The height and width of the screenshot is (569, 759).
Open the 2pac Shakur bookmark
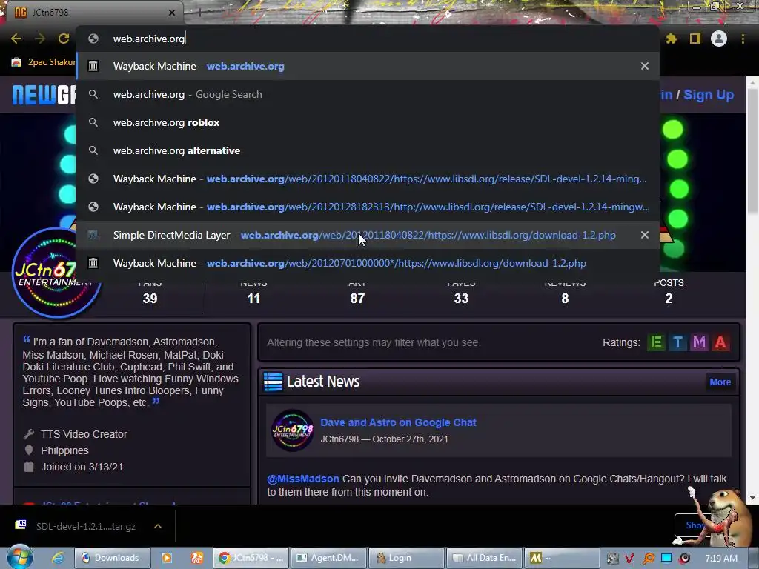(x=44, y=62)
